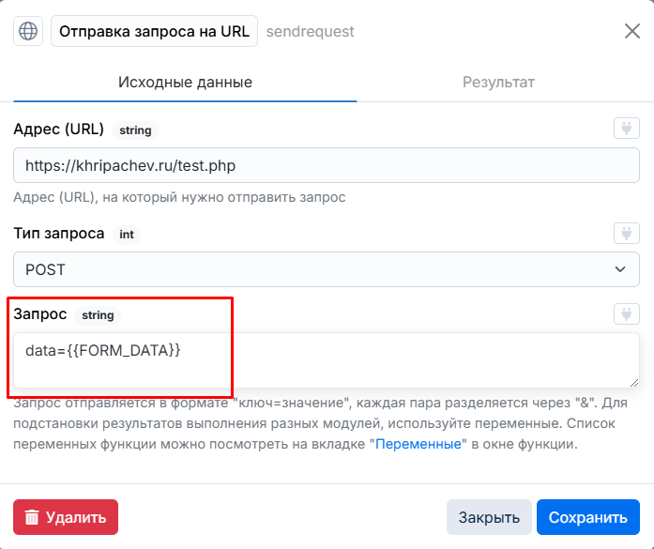Open the Переменные link

point(418,444)
